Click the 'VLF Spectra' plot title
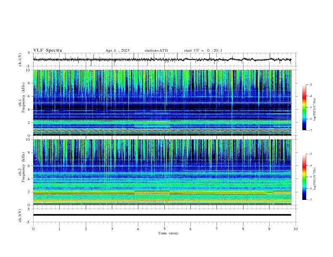This screenshot has height=257, width=333. tap(48, 50)
